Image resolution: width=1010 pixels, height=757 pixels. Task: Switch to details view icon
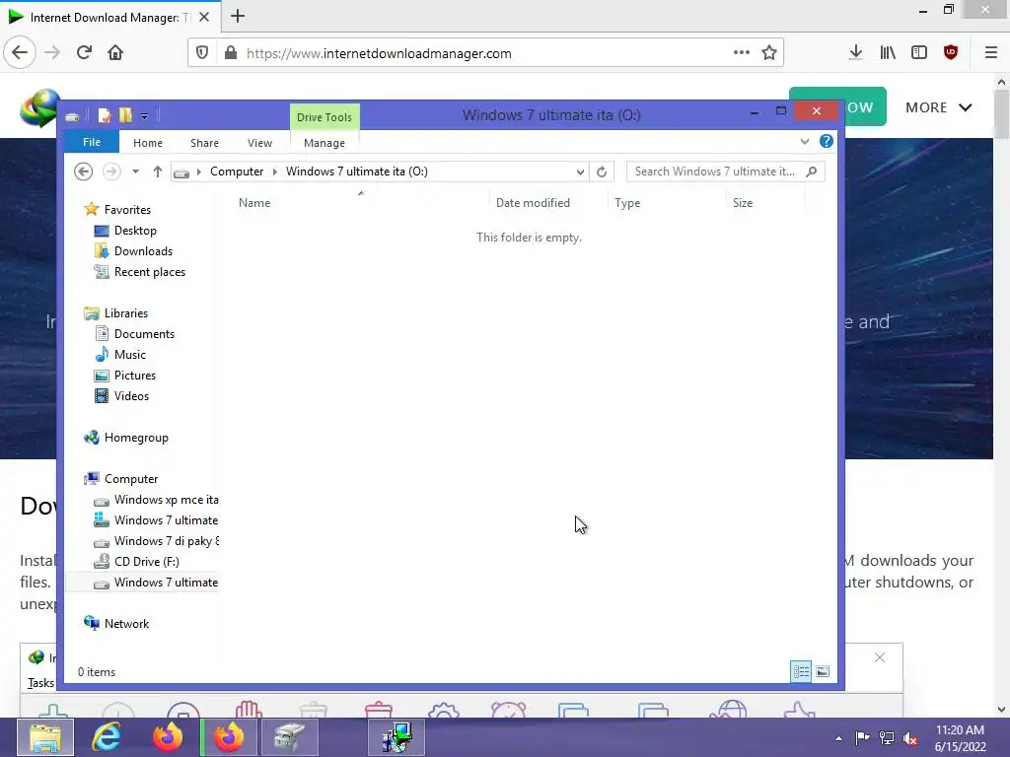point(801,672)
